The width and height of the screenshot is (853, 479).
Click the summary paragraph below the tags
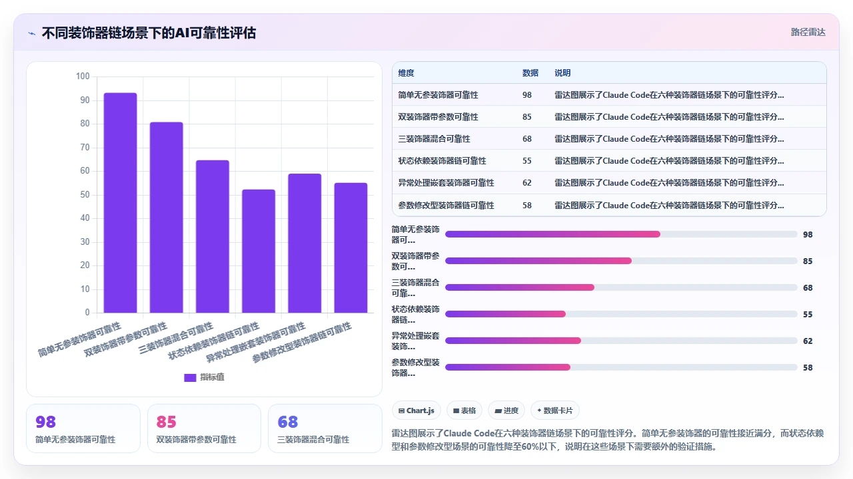pyautogui.click(x=608, y=440)
